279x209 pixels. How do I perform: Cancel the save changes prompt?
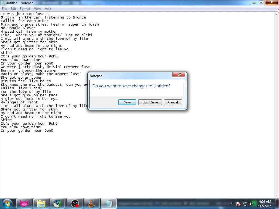(173, 102)
